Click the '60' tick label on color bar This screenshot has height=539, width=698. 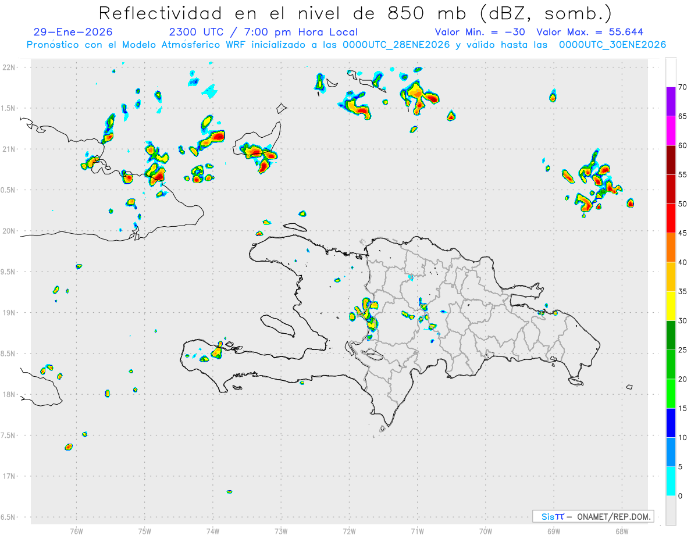tap(682, 145)
